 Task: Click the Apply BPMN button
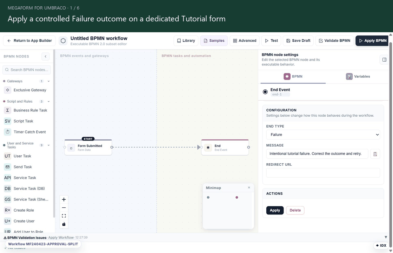coord(372,41)
